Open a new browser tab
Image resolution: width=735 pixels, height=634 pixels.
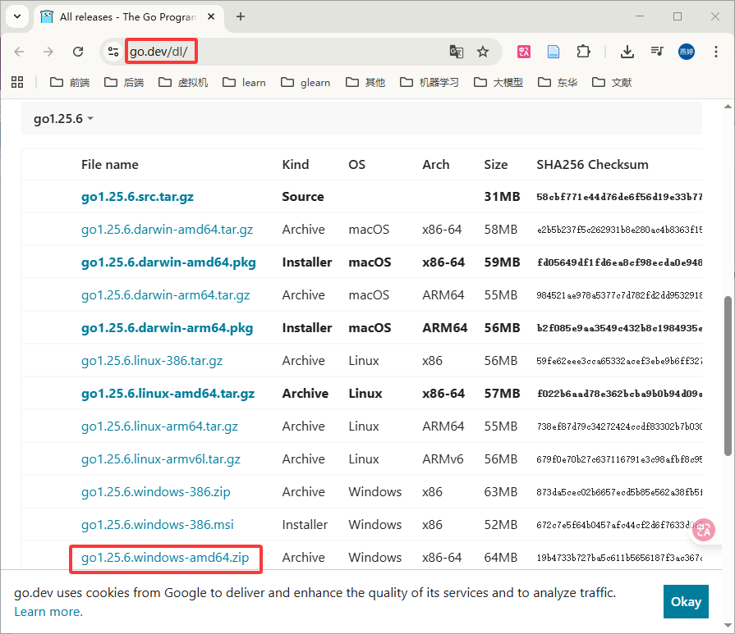coord(241,16)
